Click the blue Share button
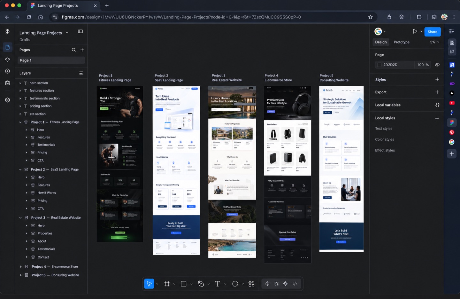The width and height of the screenshot is (460, 299). coord(433,32)
